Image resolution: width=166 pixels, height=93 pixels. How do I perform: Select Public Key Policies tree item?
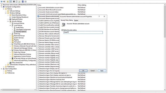point(20,52)
